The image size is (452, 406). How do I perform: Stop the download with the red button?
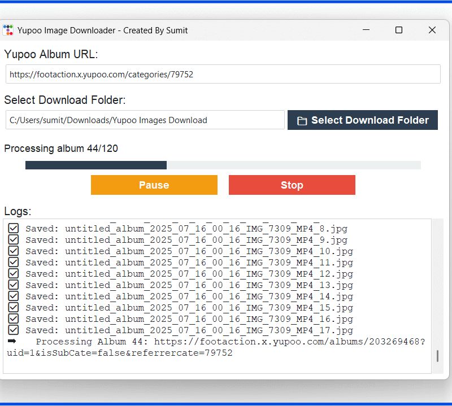[x=292, y=185]
